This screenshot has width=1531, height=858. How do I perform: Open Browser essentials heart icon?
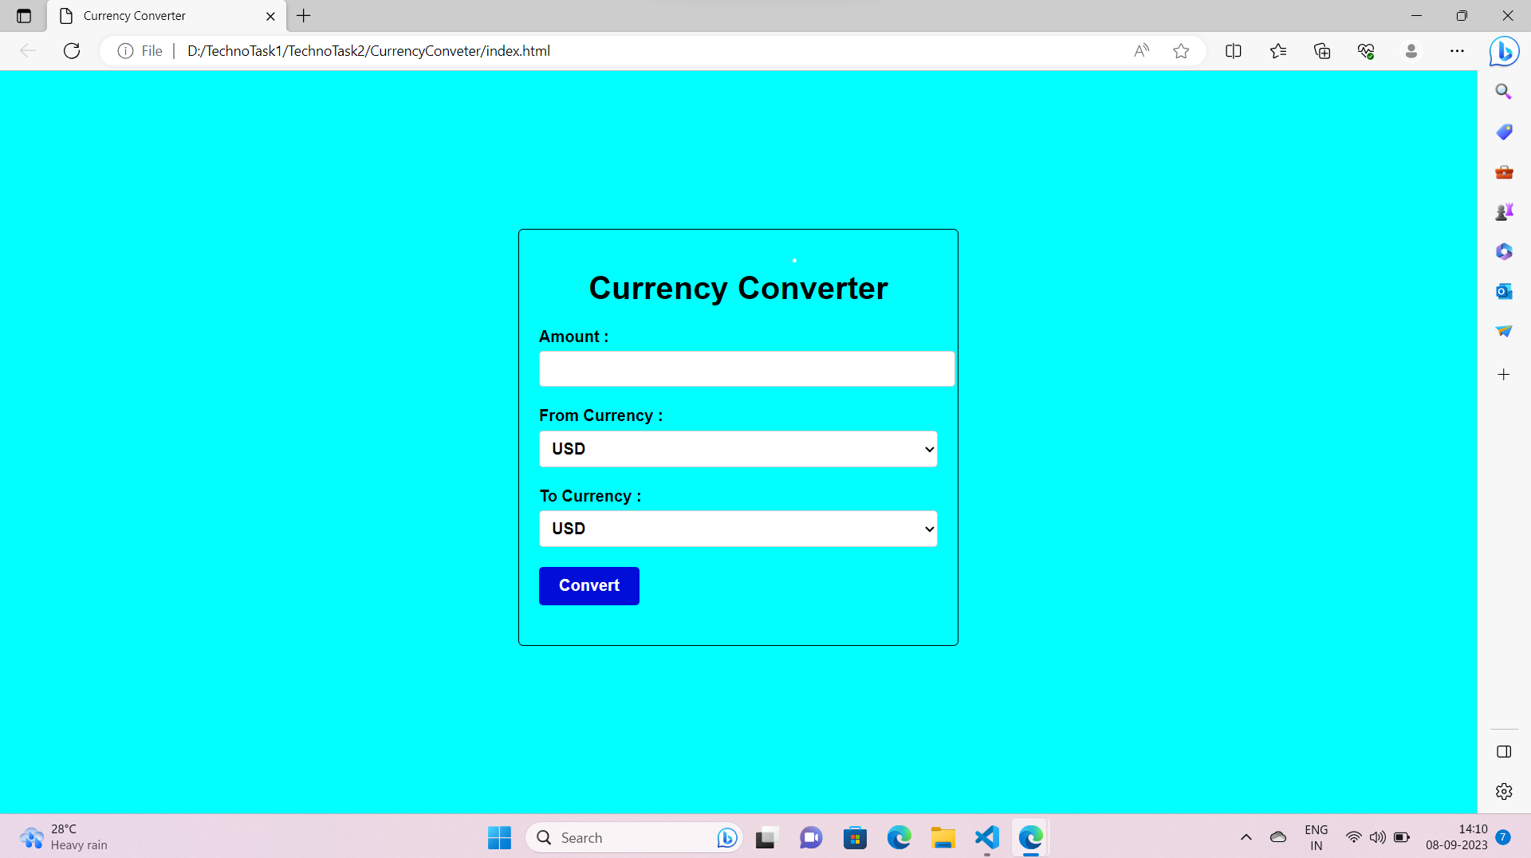[1365, 51]
